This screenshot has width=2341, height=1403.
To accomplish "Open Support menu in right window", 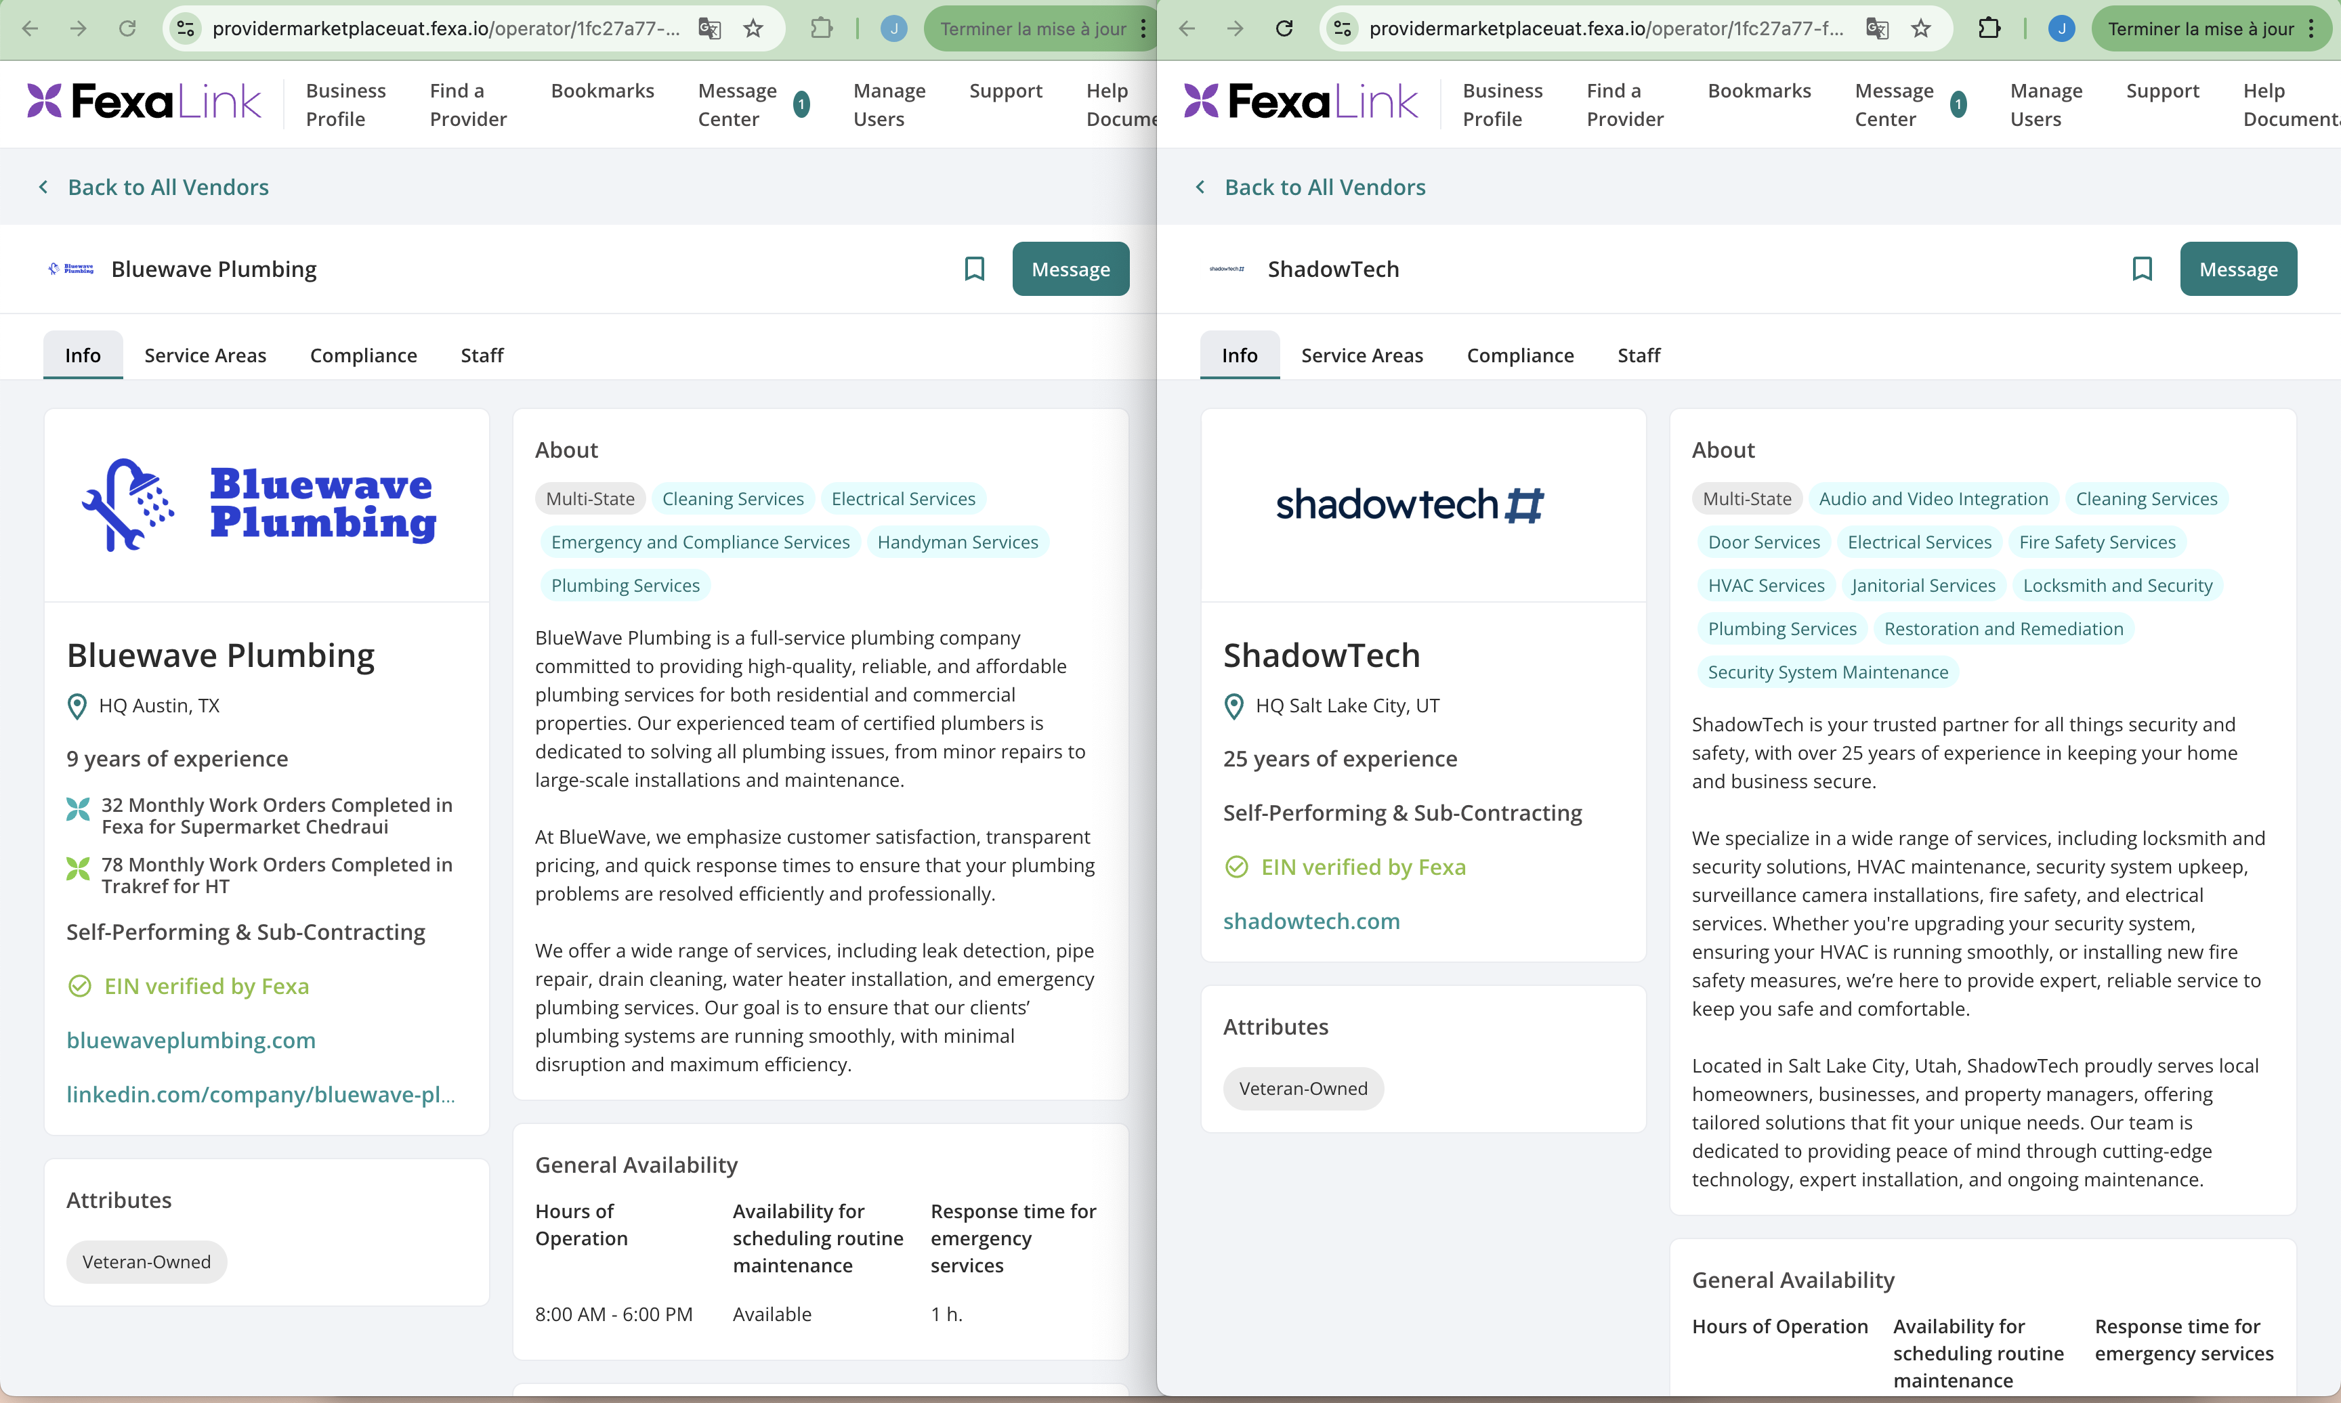I will [x=2162, y=91].
